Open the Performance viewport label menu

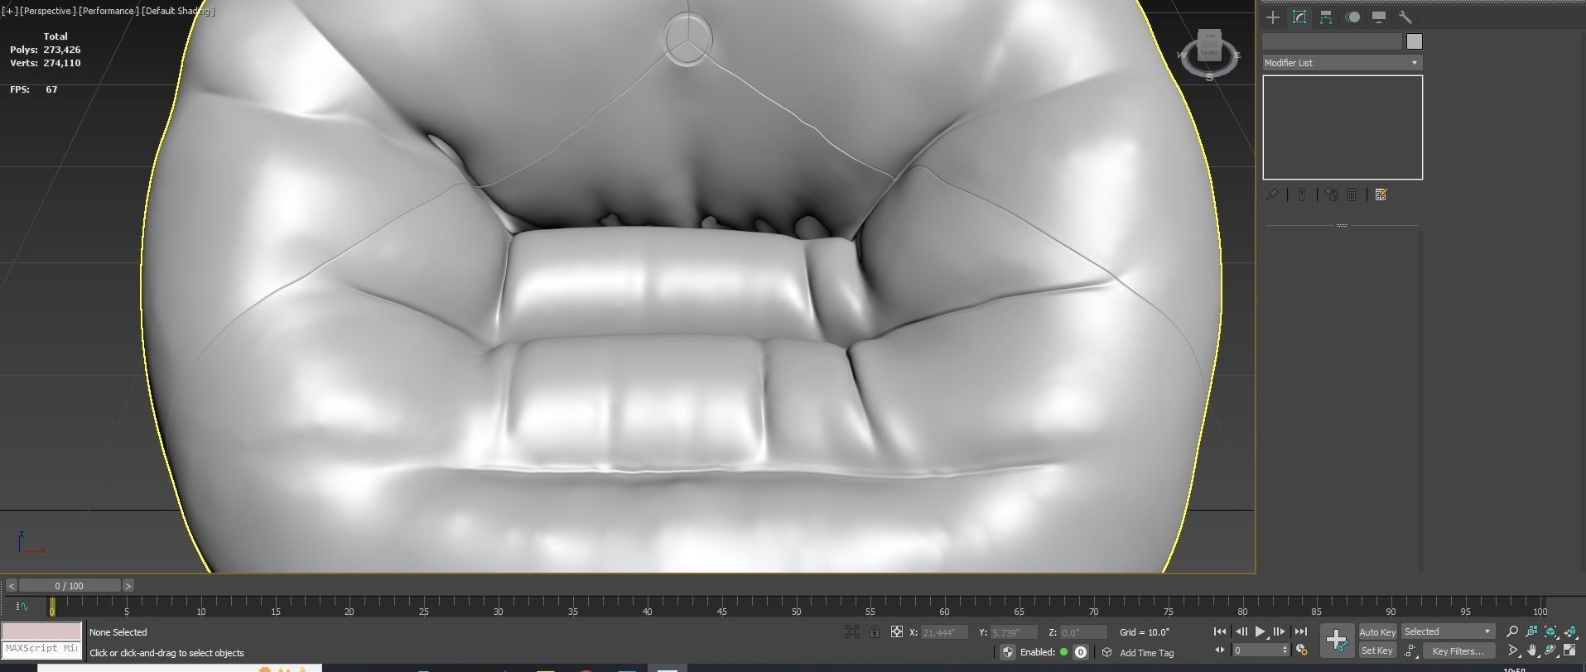coord(108,11)
